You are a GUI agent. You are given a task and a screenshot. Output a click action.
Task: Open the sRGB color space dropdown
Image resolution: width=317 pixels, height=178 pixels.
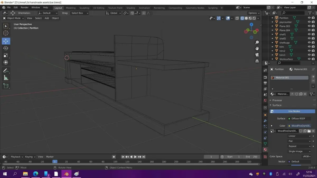[x=306, y=156]
